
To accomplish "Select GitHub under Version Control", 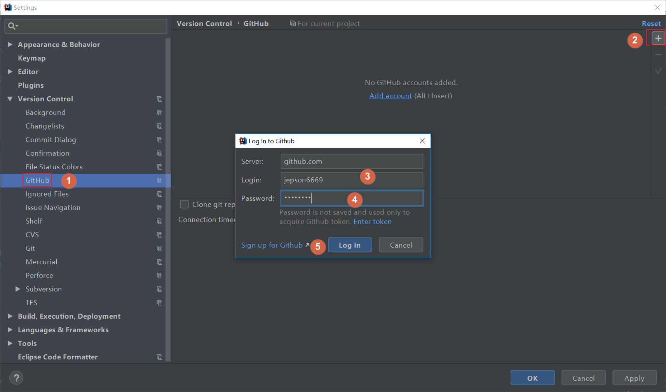I will (37, 180).
